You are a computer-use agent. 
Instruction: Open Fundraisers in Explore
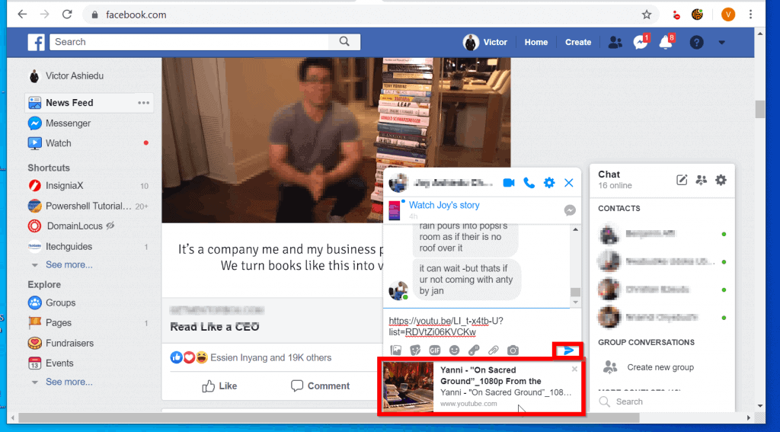tap(61, 343)
